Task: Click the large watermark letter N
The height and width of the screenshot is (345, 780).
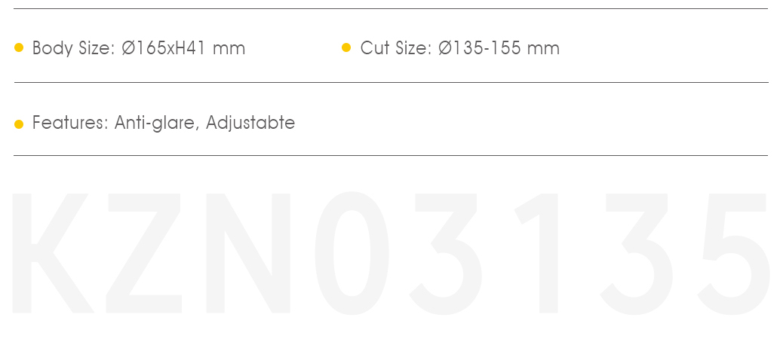Action: pos(248,253)
